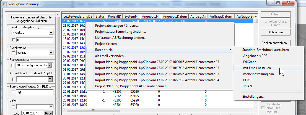Click the window icon in the title bar
This screenshot has width=306, height=115.
[5, 4]
